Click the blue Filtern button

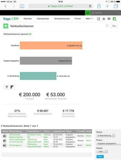pyautogui.click(x=100, y=156)
